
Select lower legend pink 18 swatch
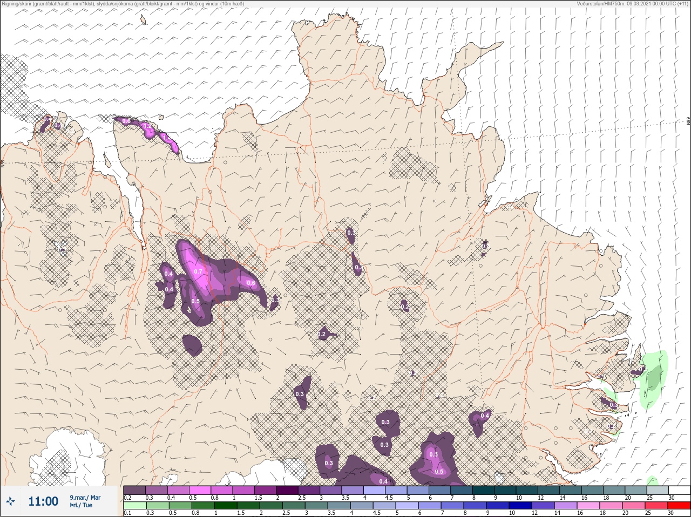tap(611, 505)
